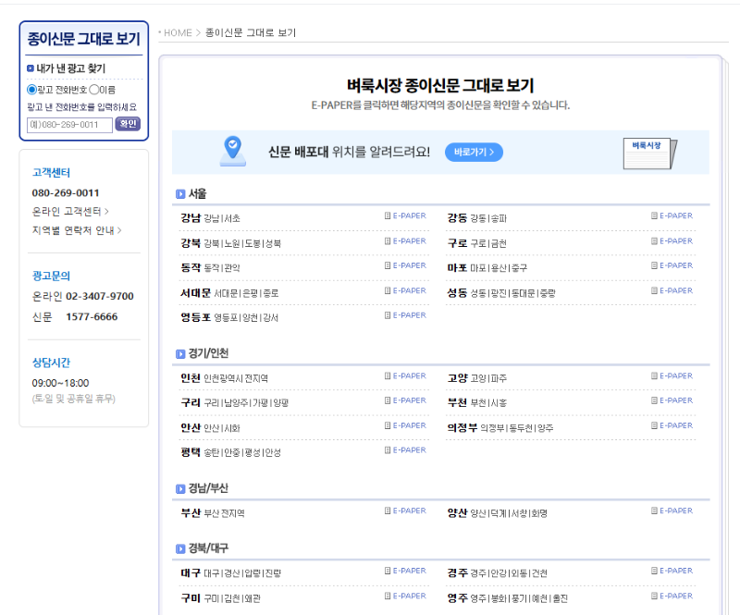The height and width of the screenshot is (615, 740).
Task: Open the Gangnam/Seocho E-PAPER
Action: pyautogui.click(x=405, y=215)
